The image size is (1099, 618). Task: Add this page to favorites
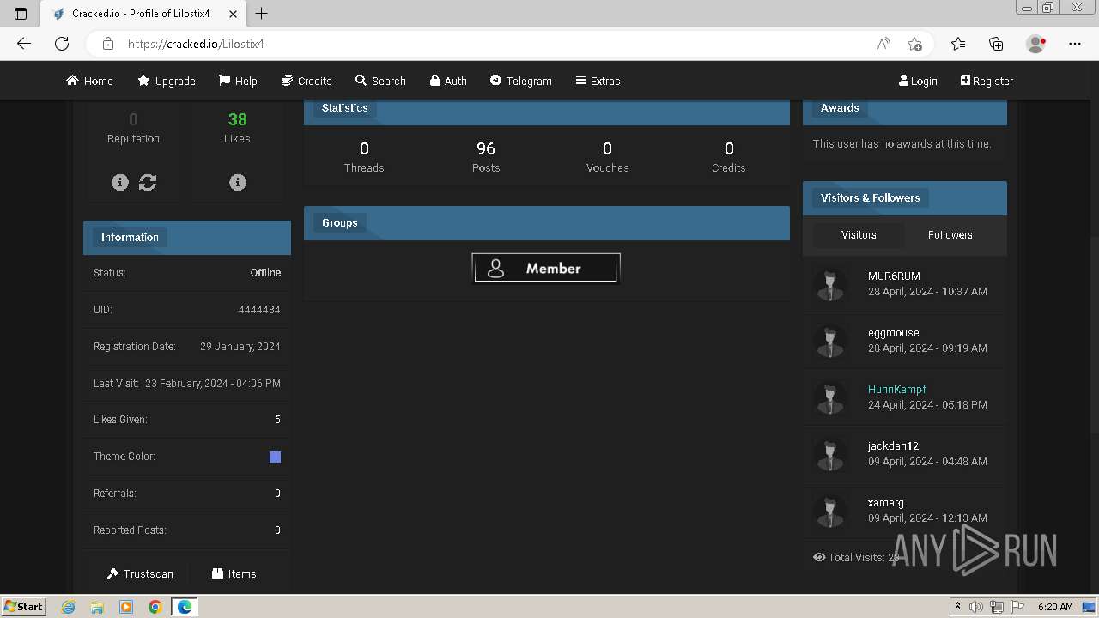click(x=914, y=44)
